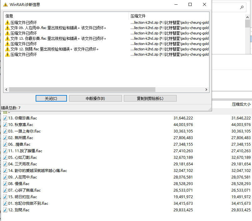The image size is (252, 221).
Task: Select file name 04. 三天兩夜.flac
Action: pos(23,164)
